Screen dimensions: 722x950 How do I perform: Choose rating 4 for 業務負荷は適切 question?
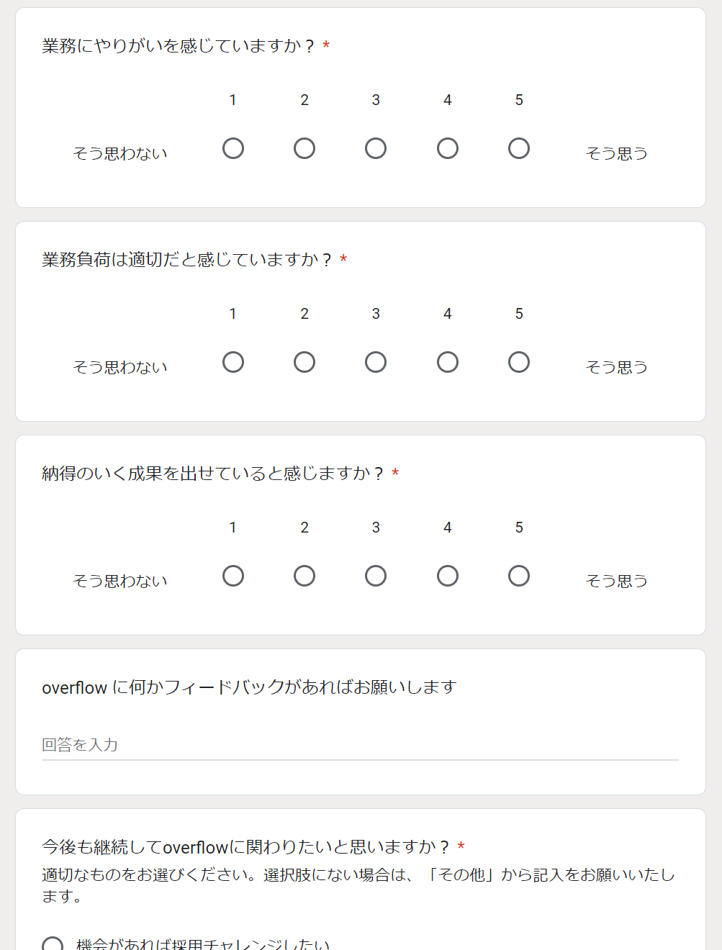pos(448,362)
